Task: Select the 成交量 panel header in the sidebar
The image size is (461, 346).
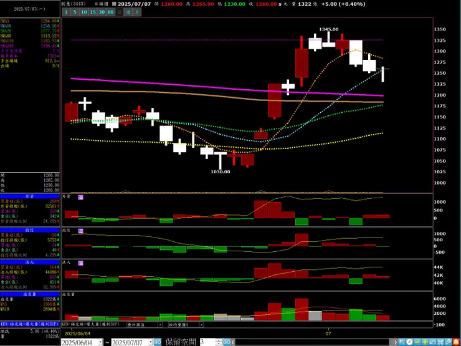Action: [30, 294]
